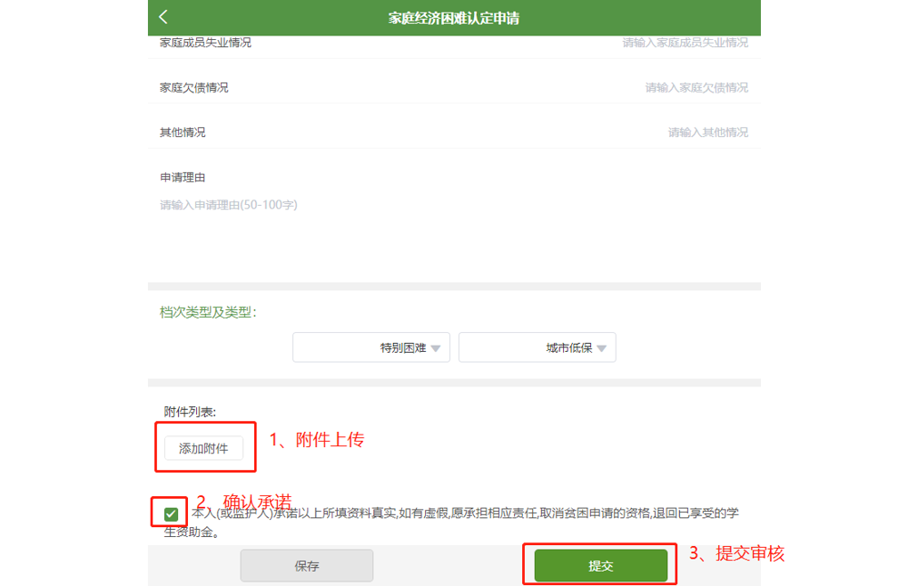Screen dimensions: 908x586
Task: Click the 家庭经济困难认定申请 title bar
Action: point(454,16)
